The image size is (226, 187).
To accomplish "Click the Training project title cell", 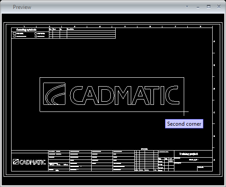I will coord(193,154).
